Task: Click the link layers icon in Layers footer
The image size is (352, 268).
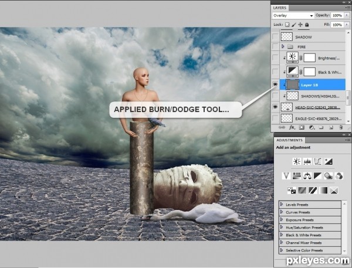Action: click(282, 127)
